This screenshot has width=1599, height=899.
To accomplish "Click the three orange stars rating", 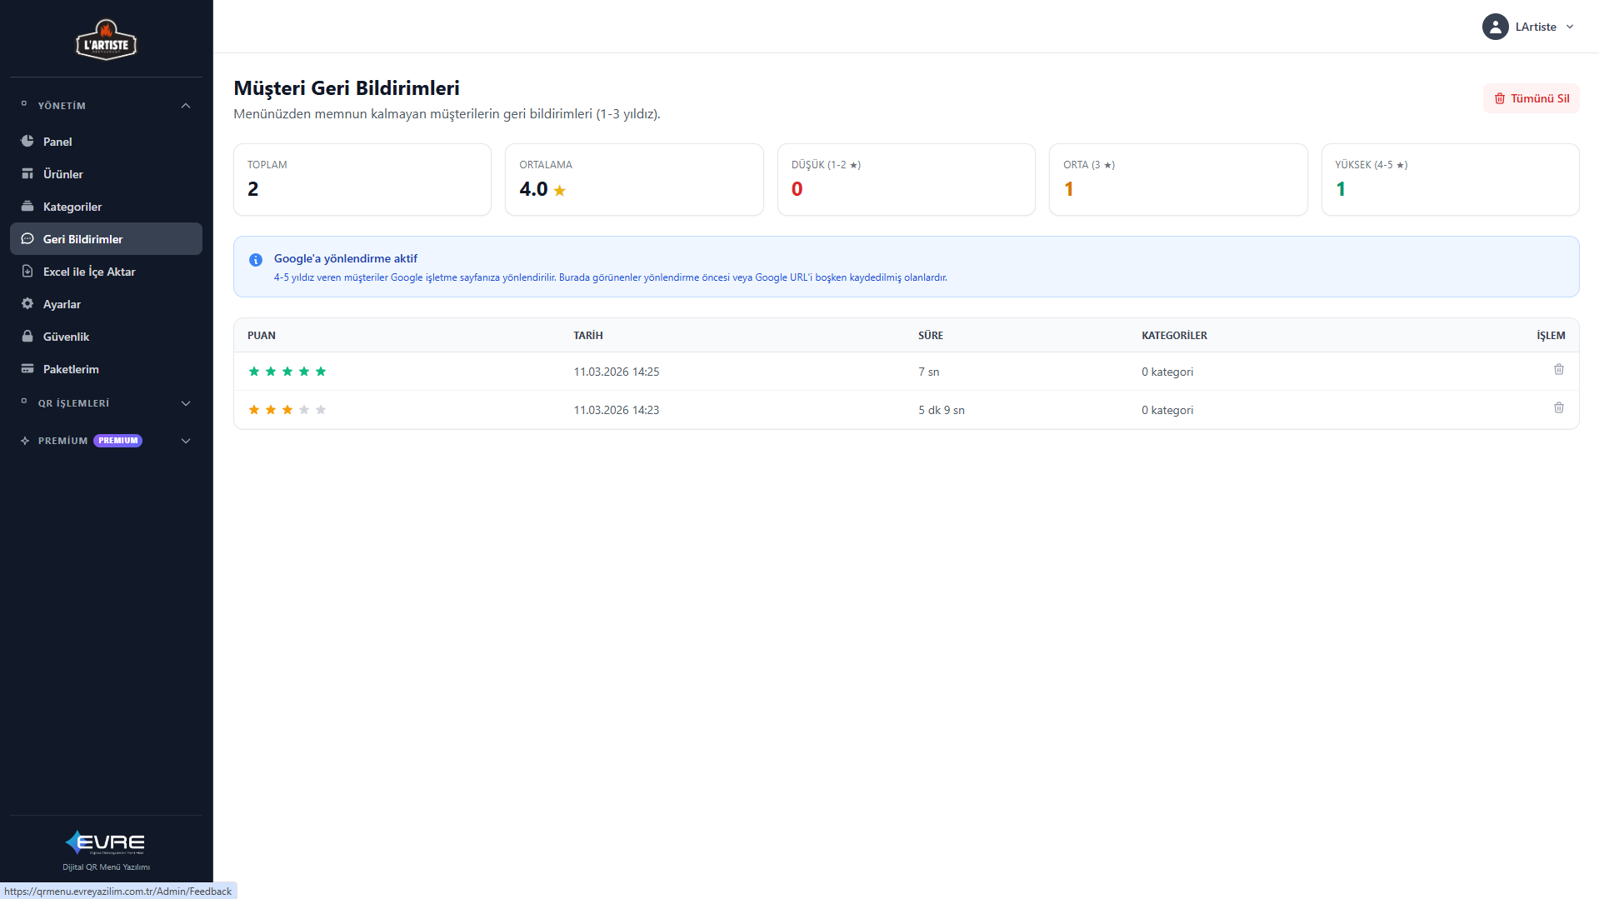I will tap(271, 410).
